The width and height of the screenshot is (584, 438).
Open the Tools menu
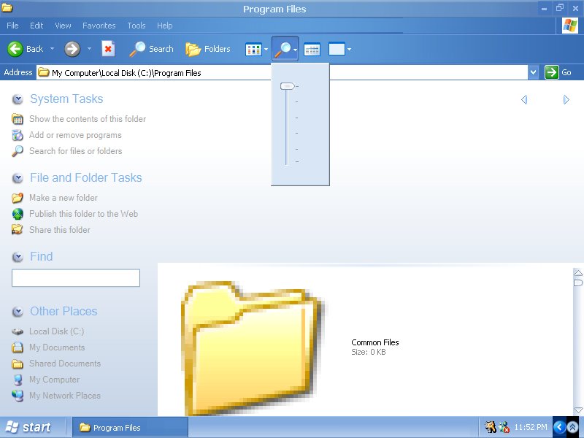[x=137, y=26]
